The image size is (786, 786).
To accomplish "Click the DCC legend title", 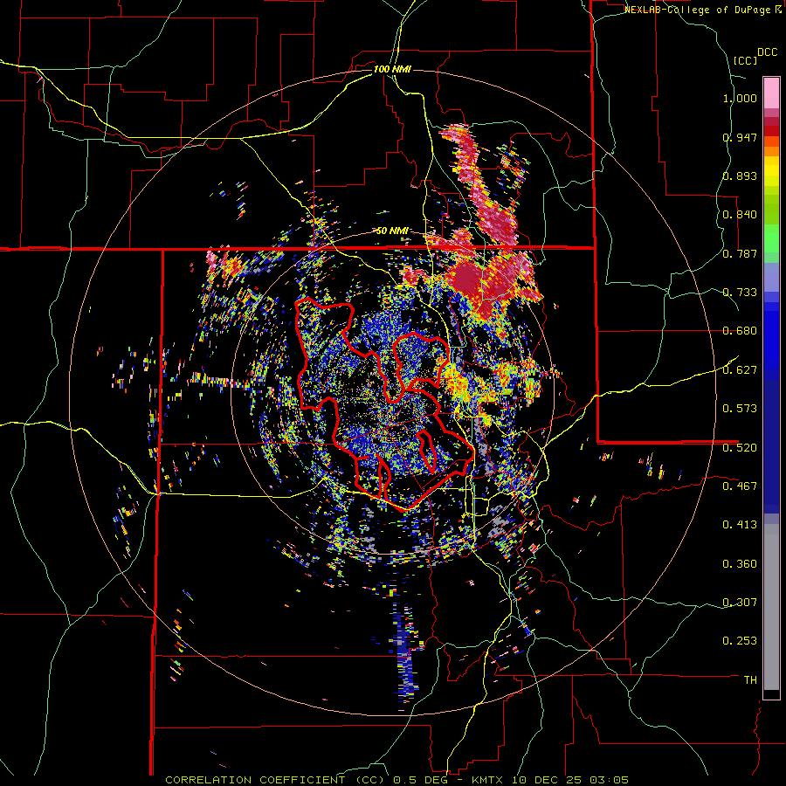I will pos(767,52).
